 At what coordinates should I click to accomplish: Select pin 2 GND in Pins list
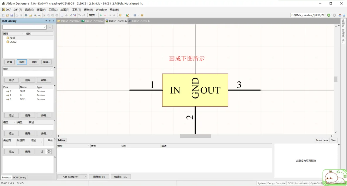tap(28, 99)
